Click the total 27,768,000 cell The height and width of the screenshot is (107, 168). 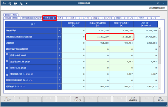[x=146, y=30]
